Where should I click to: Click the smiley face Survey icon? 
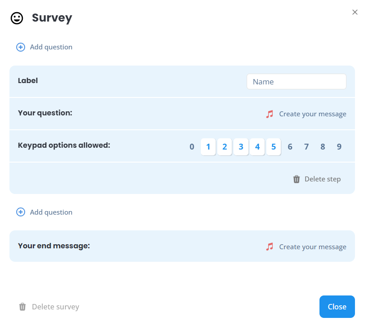click(x=17, y=18)
